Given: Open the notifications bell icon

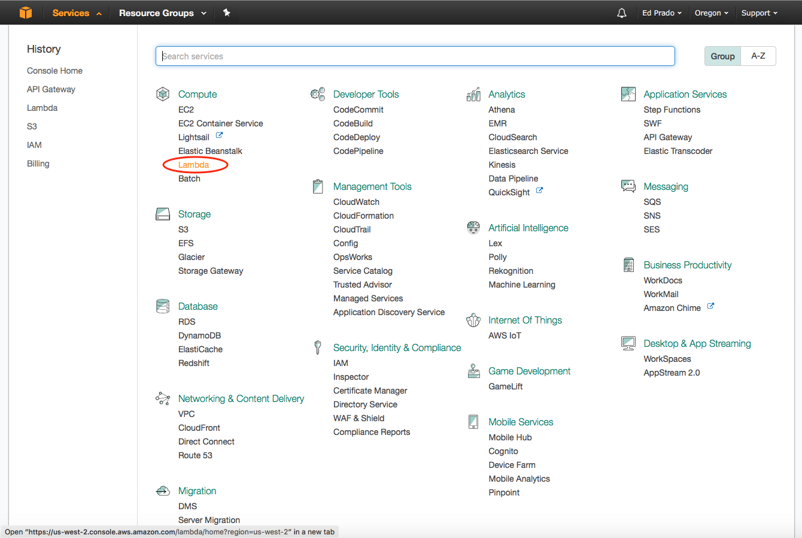Looking at the screenshot, I should point(622,13).
